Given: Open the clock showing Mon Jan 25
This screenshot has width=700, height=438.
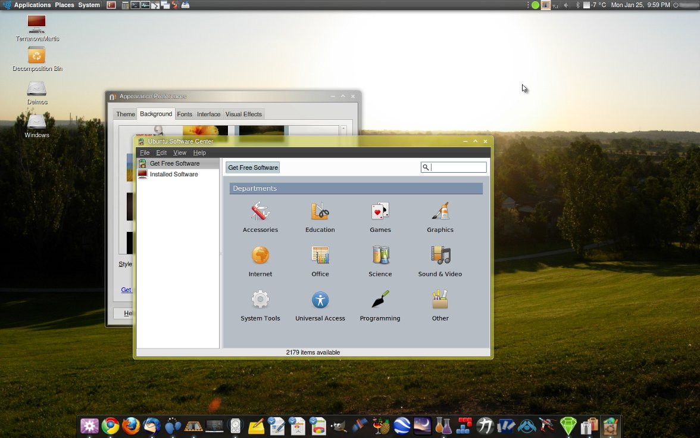Looking at the screenshot, I should click(x=640, y=5).
